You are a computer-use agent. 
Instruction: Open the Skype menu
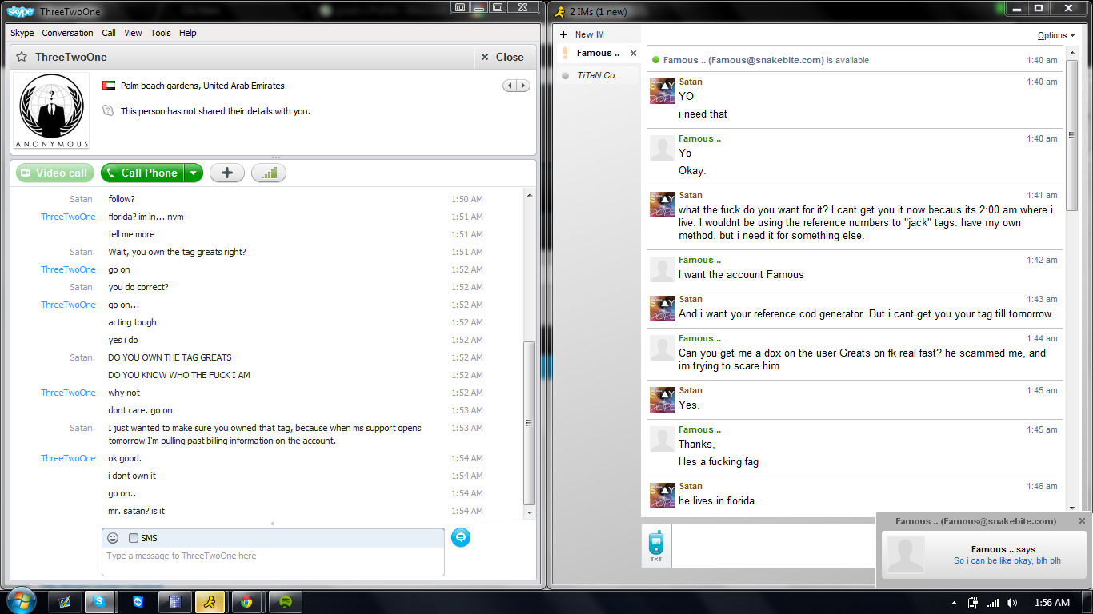click(22, 33)
